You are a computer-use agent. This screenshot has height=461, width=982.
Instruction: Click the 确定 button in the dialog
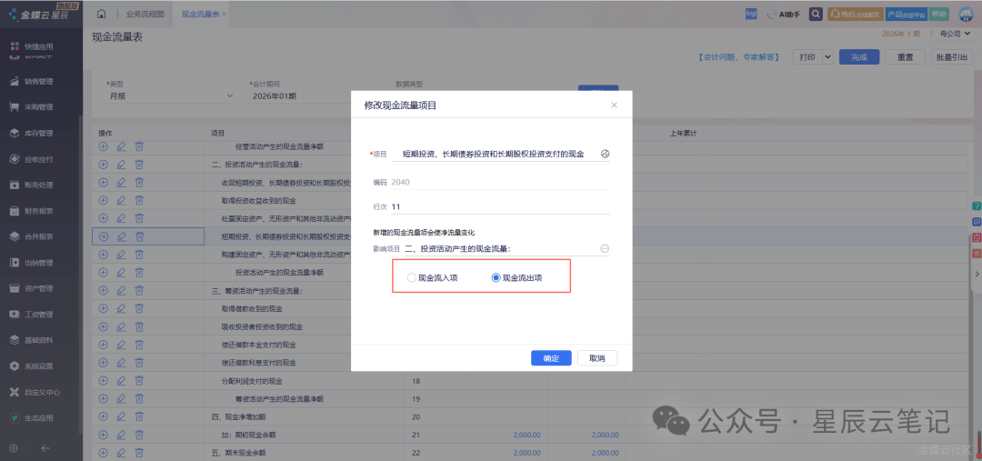click(x=551, y=358)
